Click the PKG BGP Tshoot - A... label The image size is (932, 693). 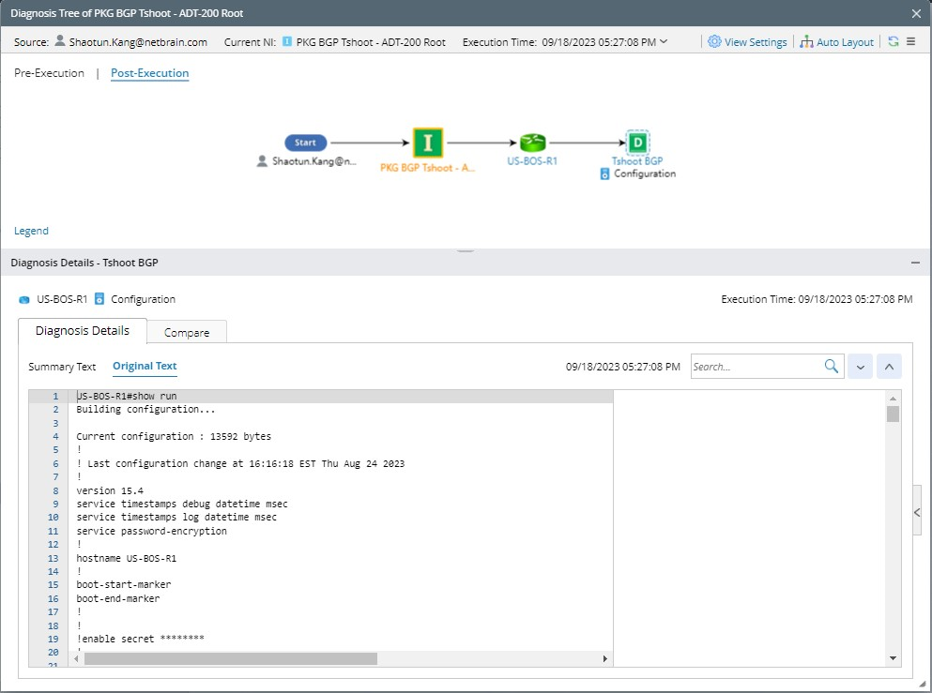[427, 168]
